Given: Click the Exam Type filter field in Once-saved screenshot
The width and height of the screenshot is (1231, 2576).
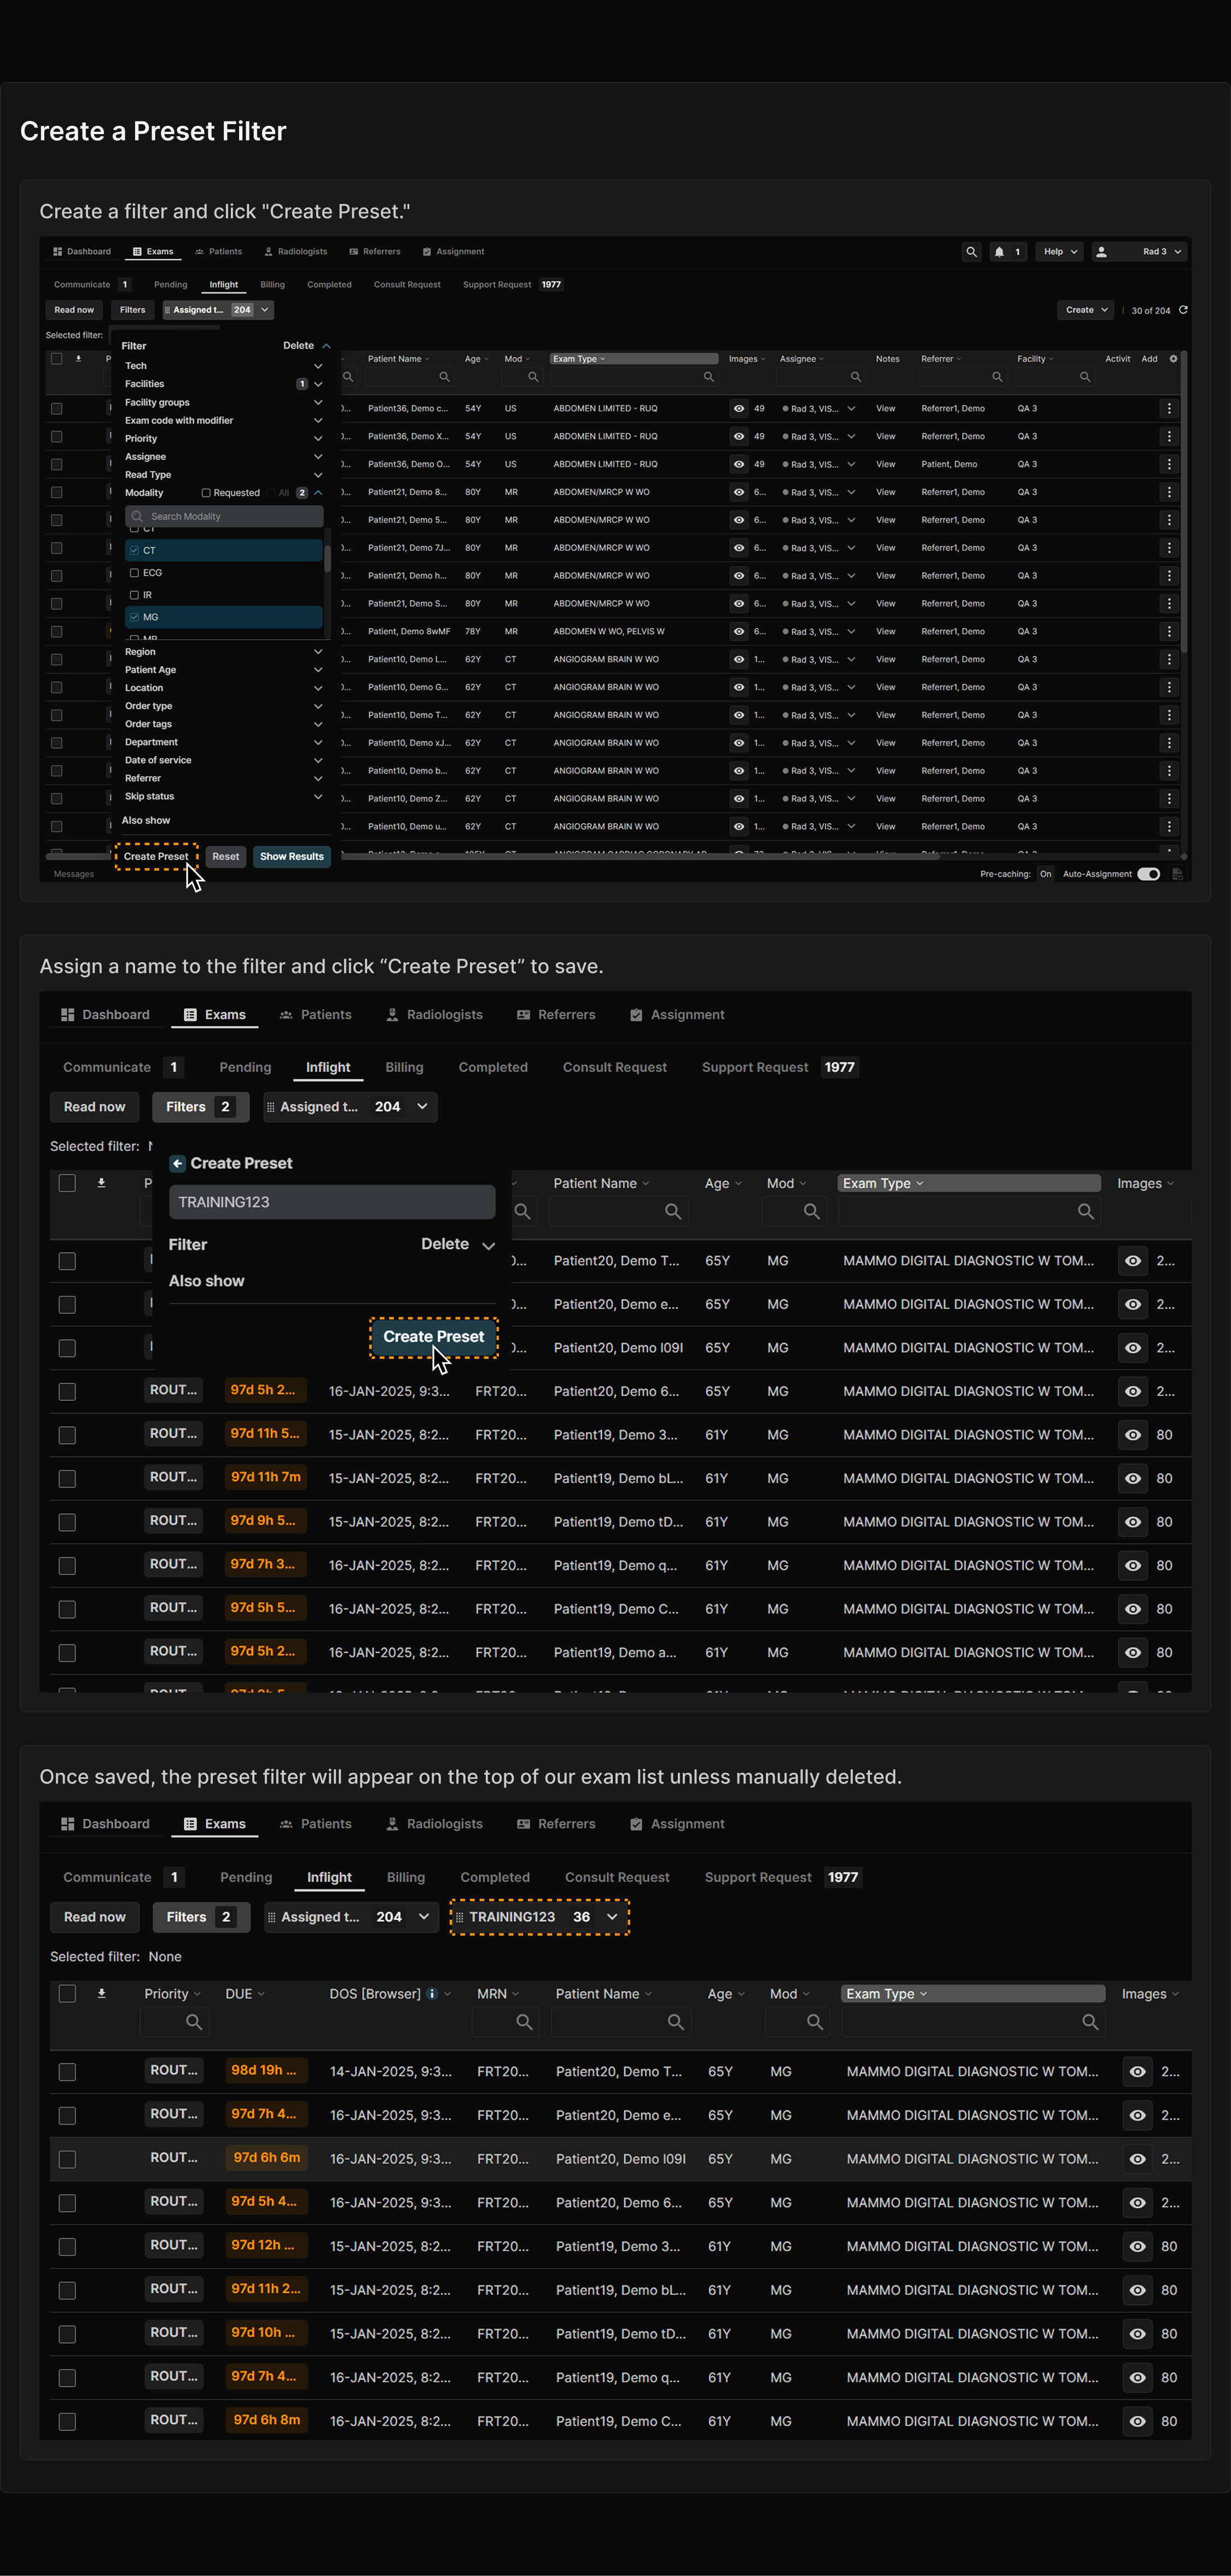Looking at the screenshot, I should (972, 2021).
